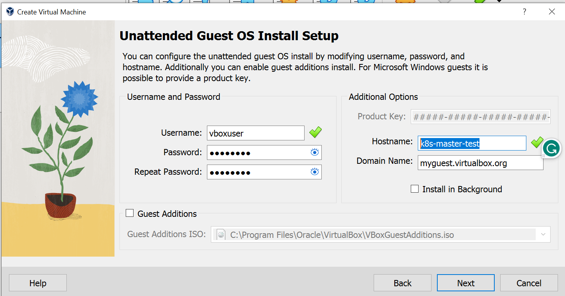The width and height of the screenshot is (565, 296).
Task: Enable the Install in Background checkbox
Action: pos(415,189)
